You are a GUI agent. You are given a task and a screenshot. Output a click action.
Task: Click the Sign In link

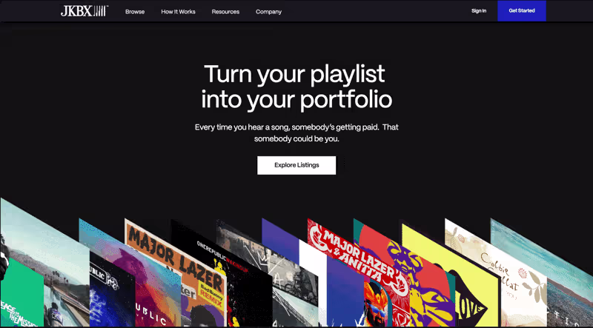tap(479, 11)
